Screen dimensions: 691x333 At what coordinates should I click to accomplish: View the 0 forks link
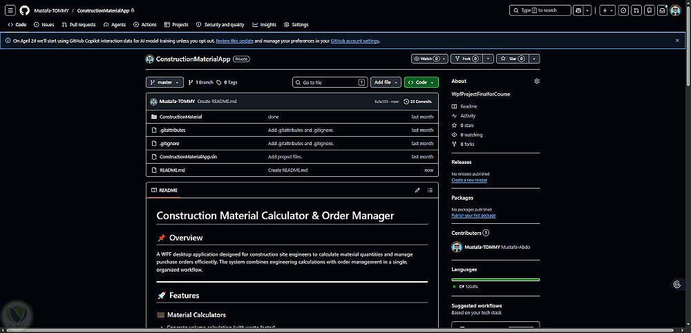tap(463, 144)
